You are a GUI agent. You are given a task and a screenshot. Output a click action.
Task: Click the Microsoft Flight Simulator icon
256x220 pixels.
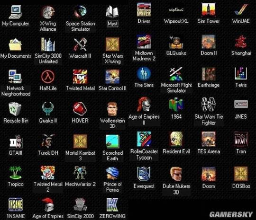176,74
